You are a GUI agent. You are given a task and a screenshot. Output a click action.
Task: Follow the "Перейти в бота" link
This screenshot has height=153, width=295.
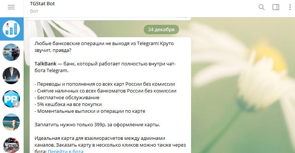click(65, 151)
